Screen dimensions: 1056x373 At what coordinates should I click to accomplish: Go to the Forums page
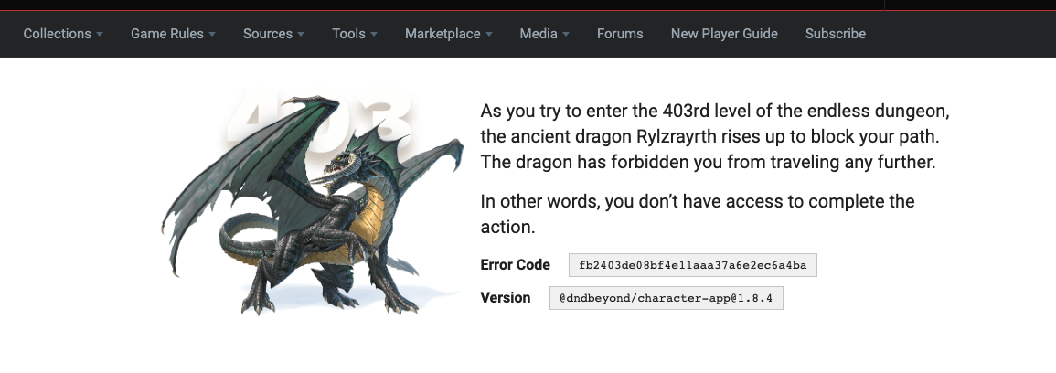[620, 34]
